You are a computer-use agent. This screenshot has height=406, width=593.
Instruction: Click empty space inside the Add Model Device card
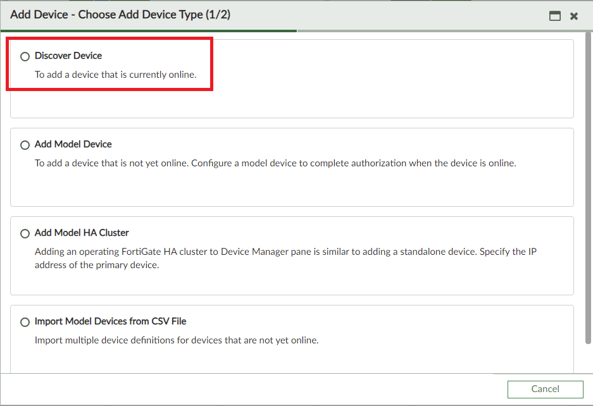point(292,188)
